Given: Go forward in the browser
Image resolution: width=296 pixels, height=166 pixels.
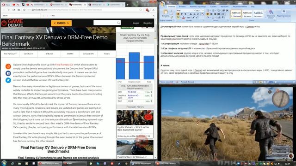Looking at the screenshot, I should click(9, 10).
